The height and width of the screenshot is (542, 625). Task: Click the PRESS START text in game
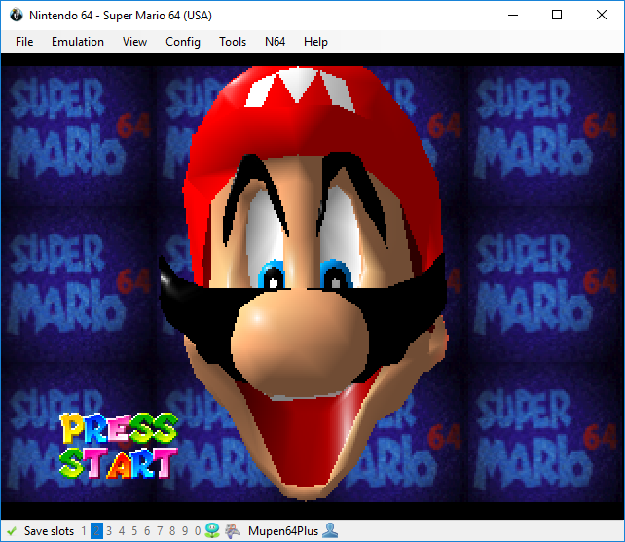[x=119, y=446]
